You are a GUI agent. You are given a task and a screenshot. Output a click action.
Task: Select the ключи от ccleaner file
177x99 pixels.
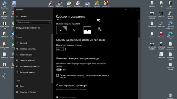[x=170, y=67]
